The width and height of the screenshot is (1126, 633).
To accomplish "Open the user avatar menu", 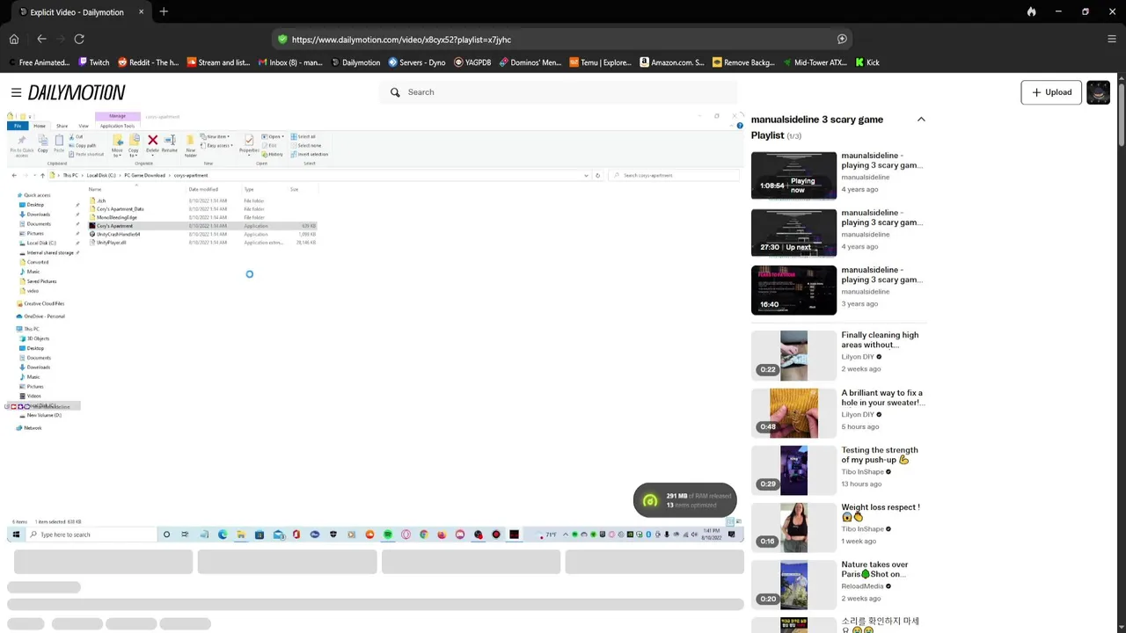I will click(x=1098, y=92).
